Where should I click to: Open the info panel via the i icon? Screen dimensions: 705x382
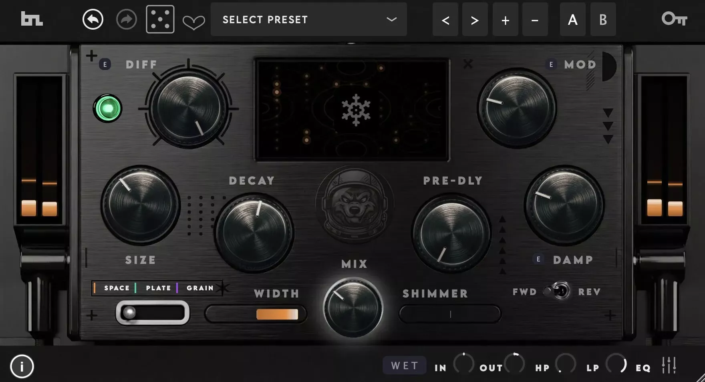(22, 366)
